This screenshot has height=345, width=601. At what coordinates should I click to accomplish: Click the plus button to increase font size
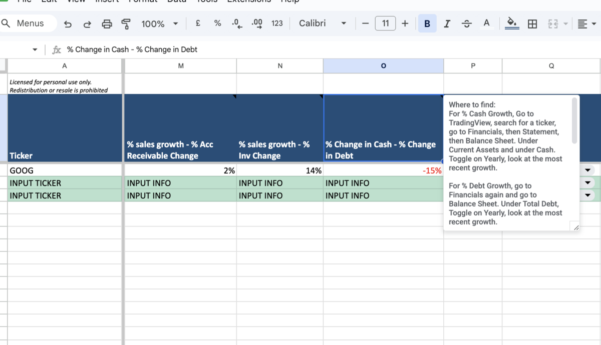pos(405,23)
